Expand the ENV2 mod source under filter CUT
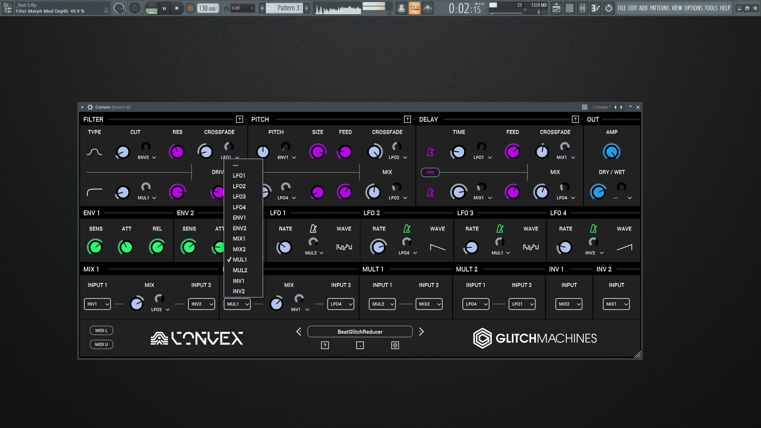Image resolution: width=761 pixels, height=428 pixels. point(147,157)
